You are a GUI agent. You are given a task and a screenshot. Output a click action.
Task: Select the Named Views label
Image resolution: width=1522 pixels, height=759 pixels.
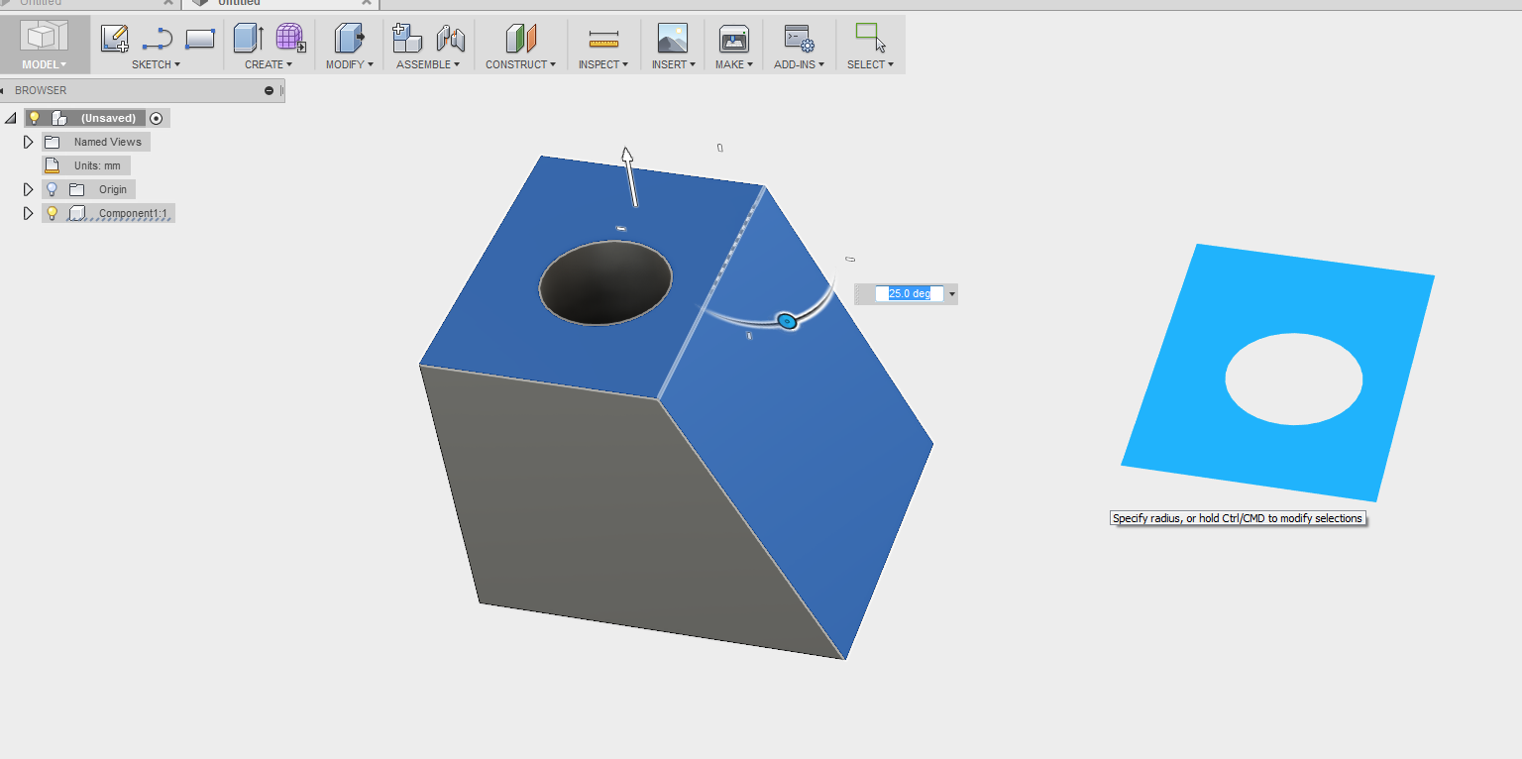(107, 142)
